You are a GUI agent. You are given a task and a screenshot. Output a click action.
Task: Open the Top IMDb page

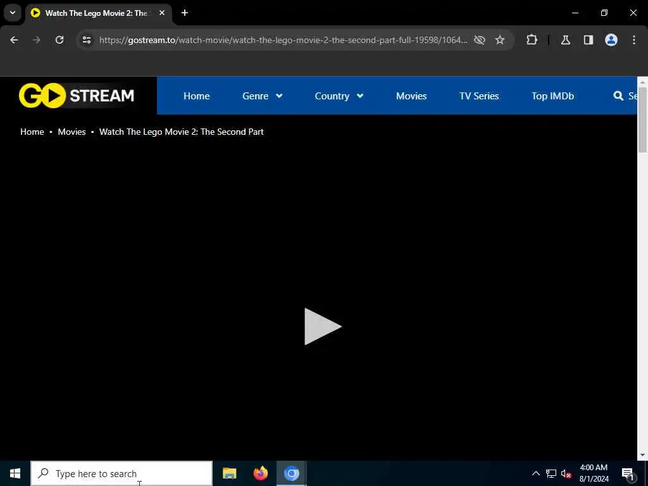pos(552,96)
